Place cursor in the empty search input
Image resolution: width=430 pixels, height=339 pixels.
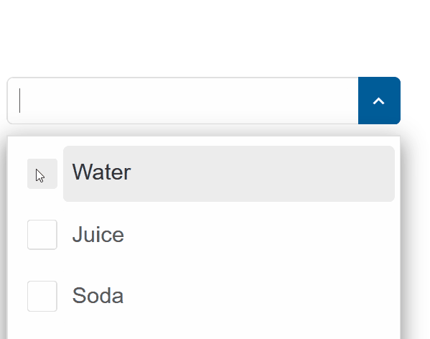pyautogui.click(x=183, y=101)
